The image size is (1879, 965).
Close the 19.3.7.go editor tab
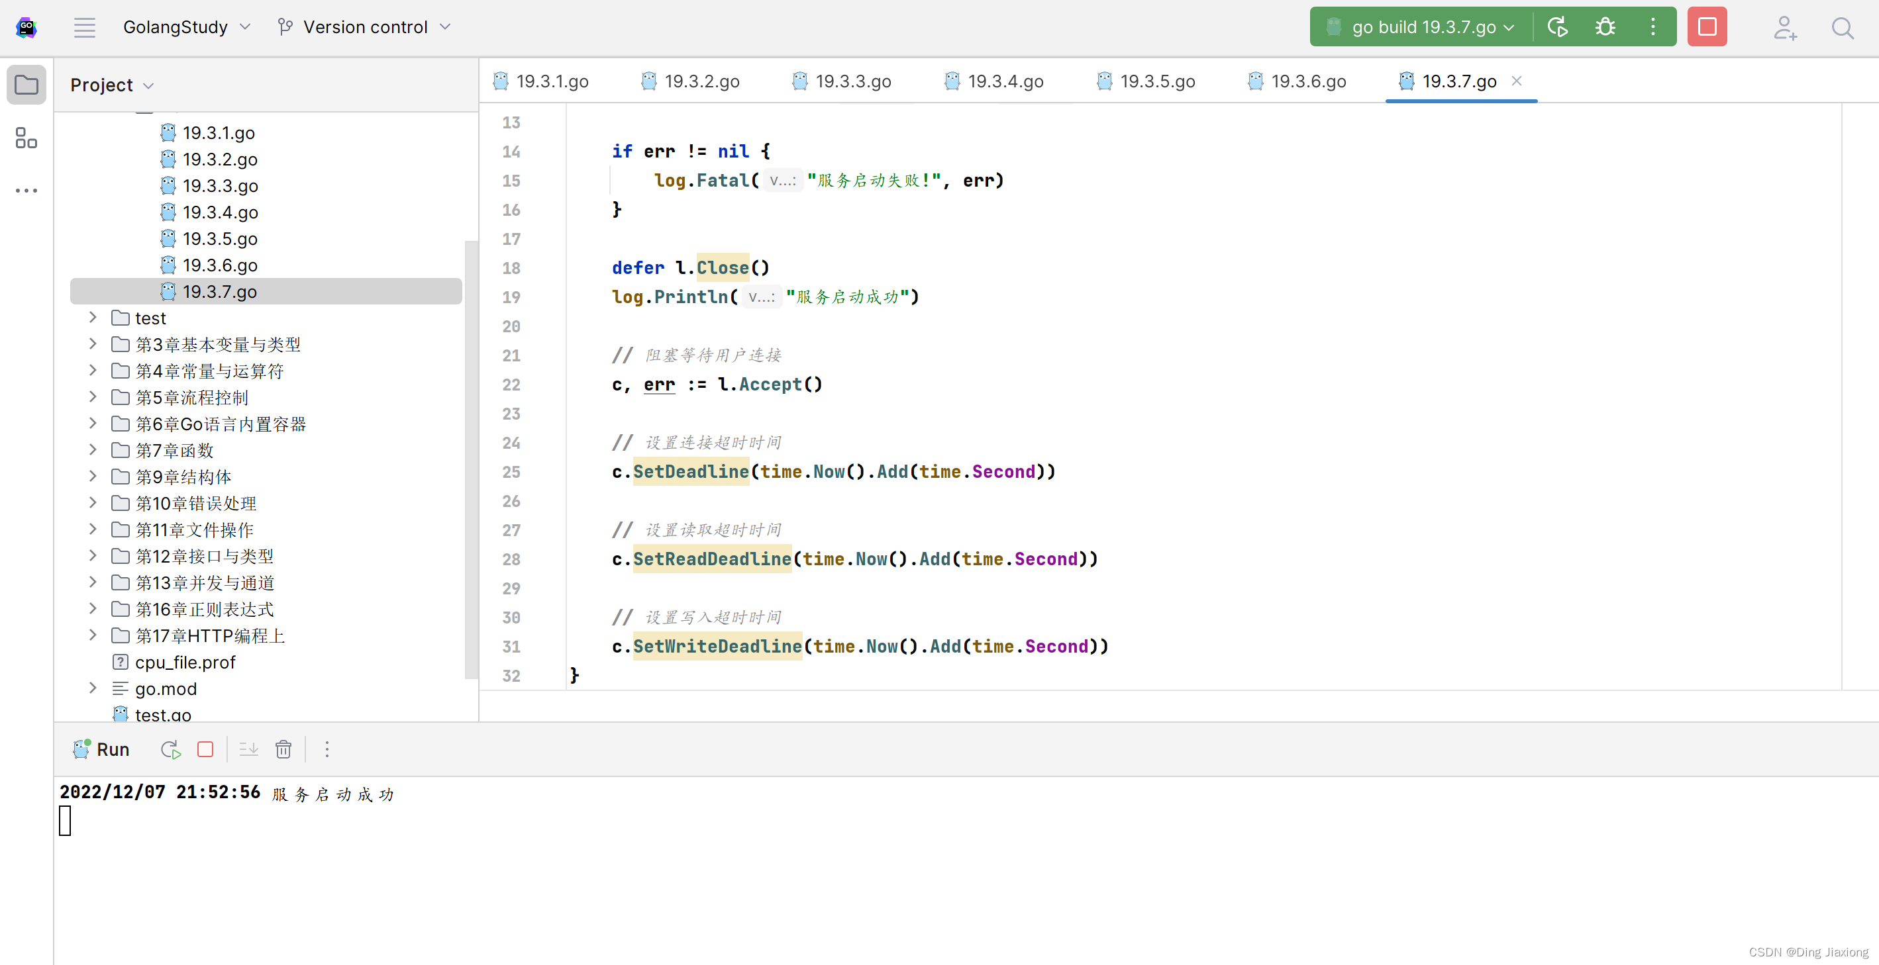click(x=1517, y=81)
